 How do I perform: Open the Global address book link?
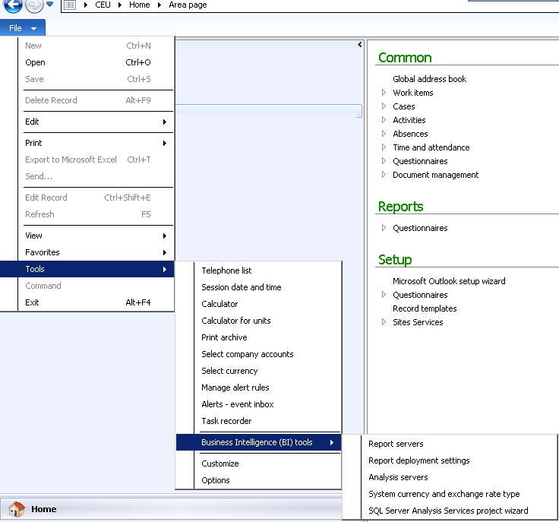pyautogui.click(x=429, y=79)
